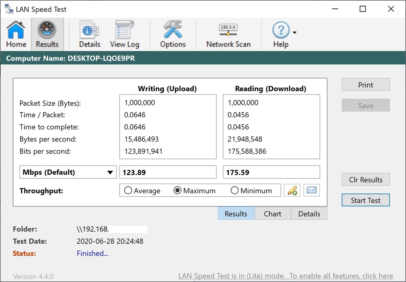Switch to the Results bottom tab
The image size is (406, 282).
[236, 214]
